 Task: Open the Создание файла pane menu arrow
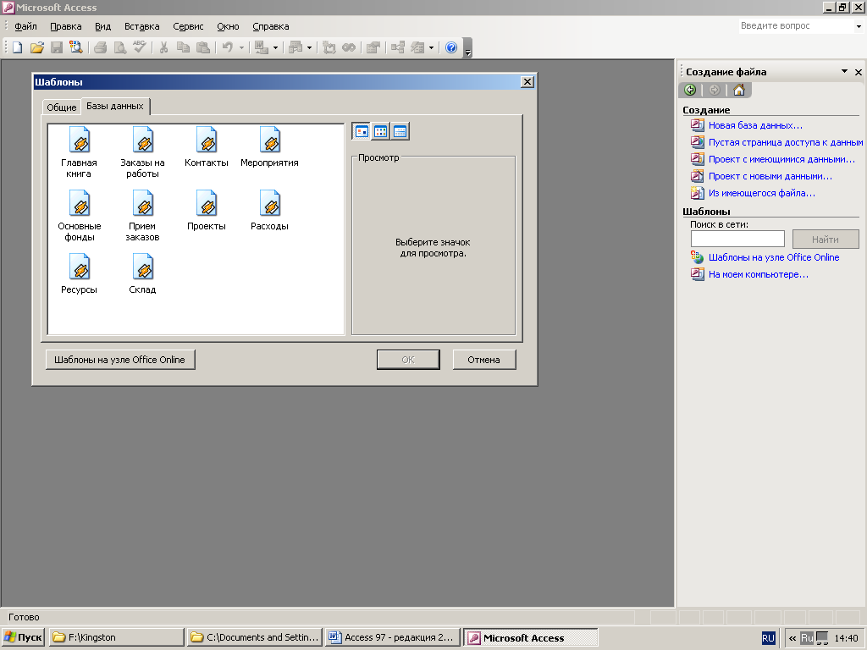coord(844,71)
